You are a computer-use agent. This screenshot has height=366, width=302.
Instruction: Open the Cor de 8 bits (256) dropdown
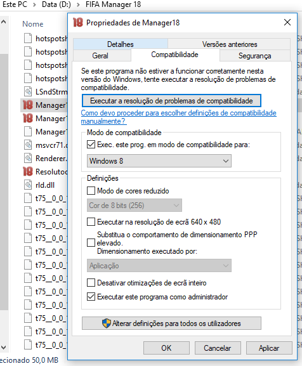135,206
